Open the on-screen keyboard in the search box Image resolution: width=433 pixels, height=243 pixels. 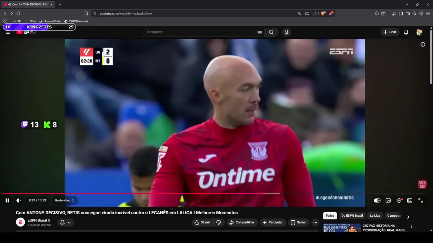(x=259, y=32)
